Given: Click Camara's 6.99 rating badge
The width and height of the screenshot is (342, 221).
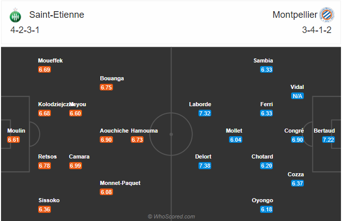Looking at the screenshot, I should [75, 166].
